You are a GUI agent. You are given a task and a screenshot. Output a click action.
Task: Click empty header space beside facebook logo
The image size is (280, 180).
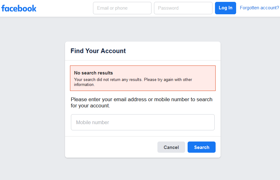(64, 8)
